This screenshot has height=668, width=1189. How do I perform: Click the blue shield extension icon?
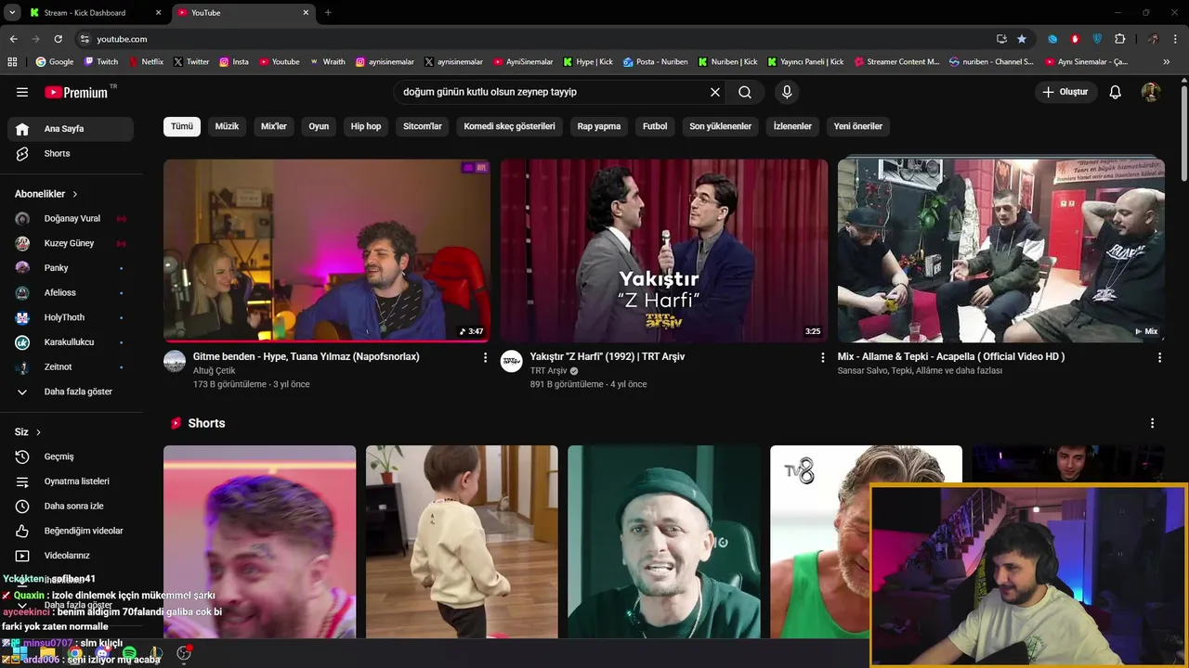1097,39
